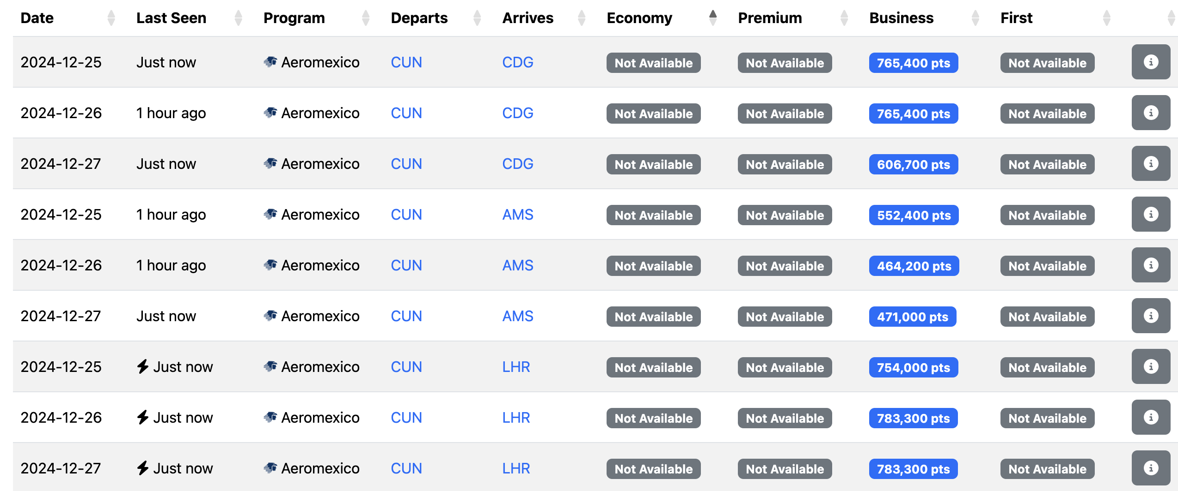This screenshot has height=491, width=1178.
Task: Open info for the 2024-12-26 CDG flight
Action: pyautogui.click(x=1151, y=113)
